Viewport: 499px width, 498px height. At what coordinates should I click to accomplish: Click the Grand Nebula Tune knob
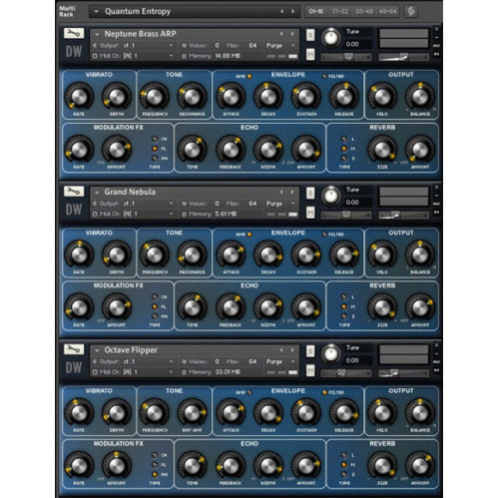(330, 196)
